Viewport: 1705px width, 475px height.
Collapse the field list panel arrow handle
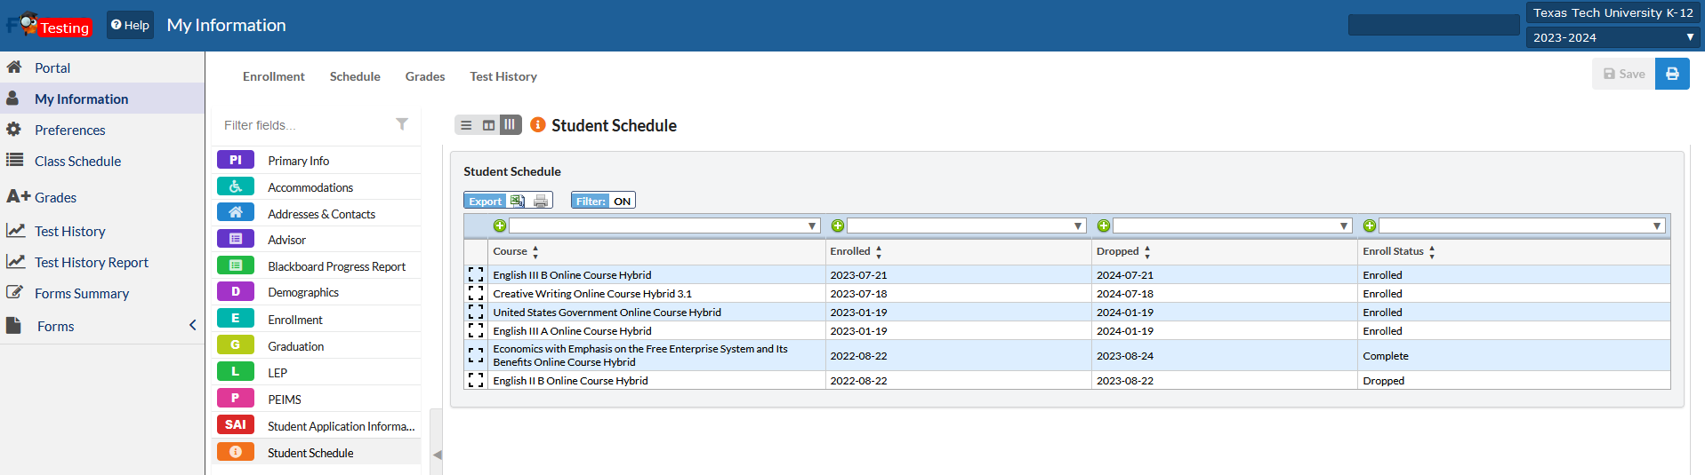coord(437,454)
